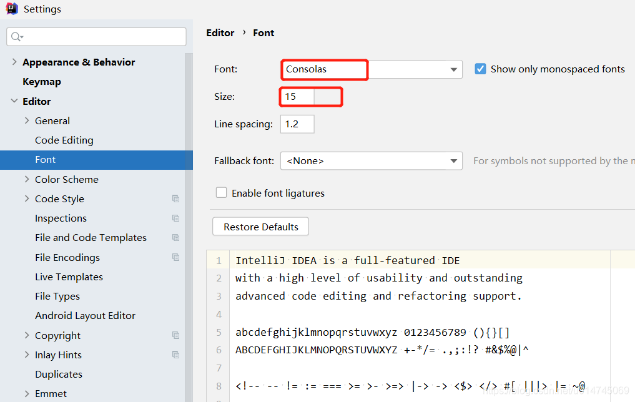The height and width of the screenshot is (402, 635).
Task: Open Live Templates settings
Action: pyautogui.click(x=69, y=277)
